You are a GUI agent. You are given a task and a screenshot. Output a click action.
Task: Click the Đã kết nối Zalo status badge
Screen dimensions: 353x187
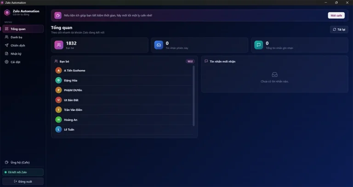click(x=23, y=172)
